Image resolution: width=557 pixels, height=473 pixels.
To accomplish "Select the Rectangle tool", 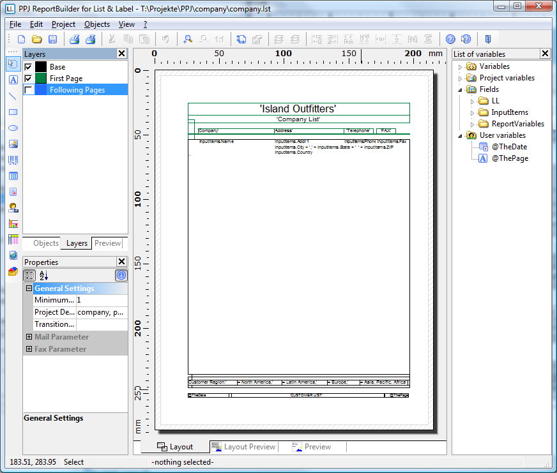I will click(13, 112).
